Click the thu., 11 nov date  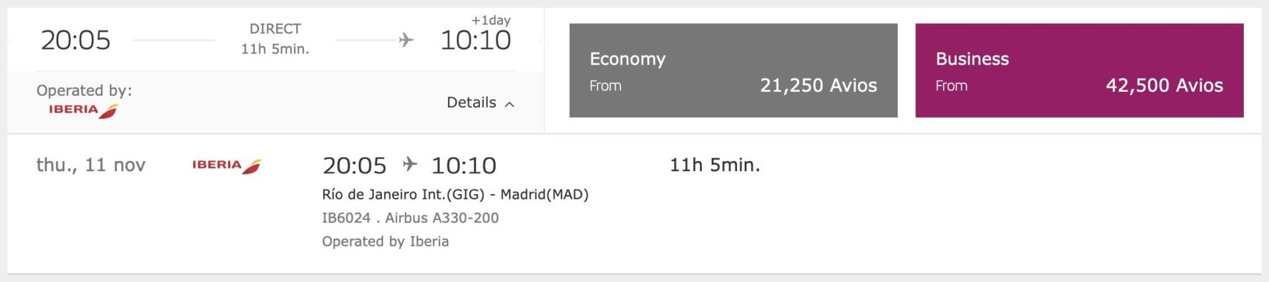point(91,165)
